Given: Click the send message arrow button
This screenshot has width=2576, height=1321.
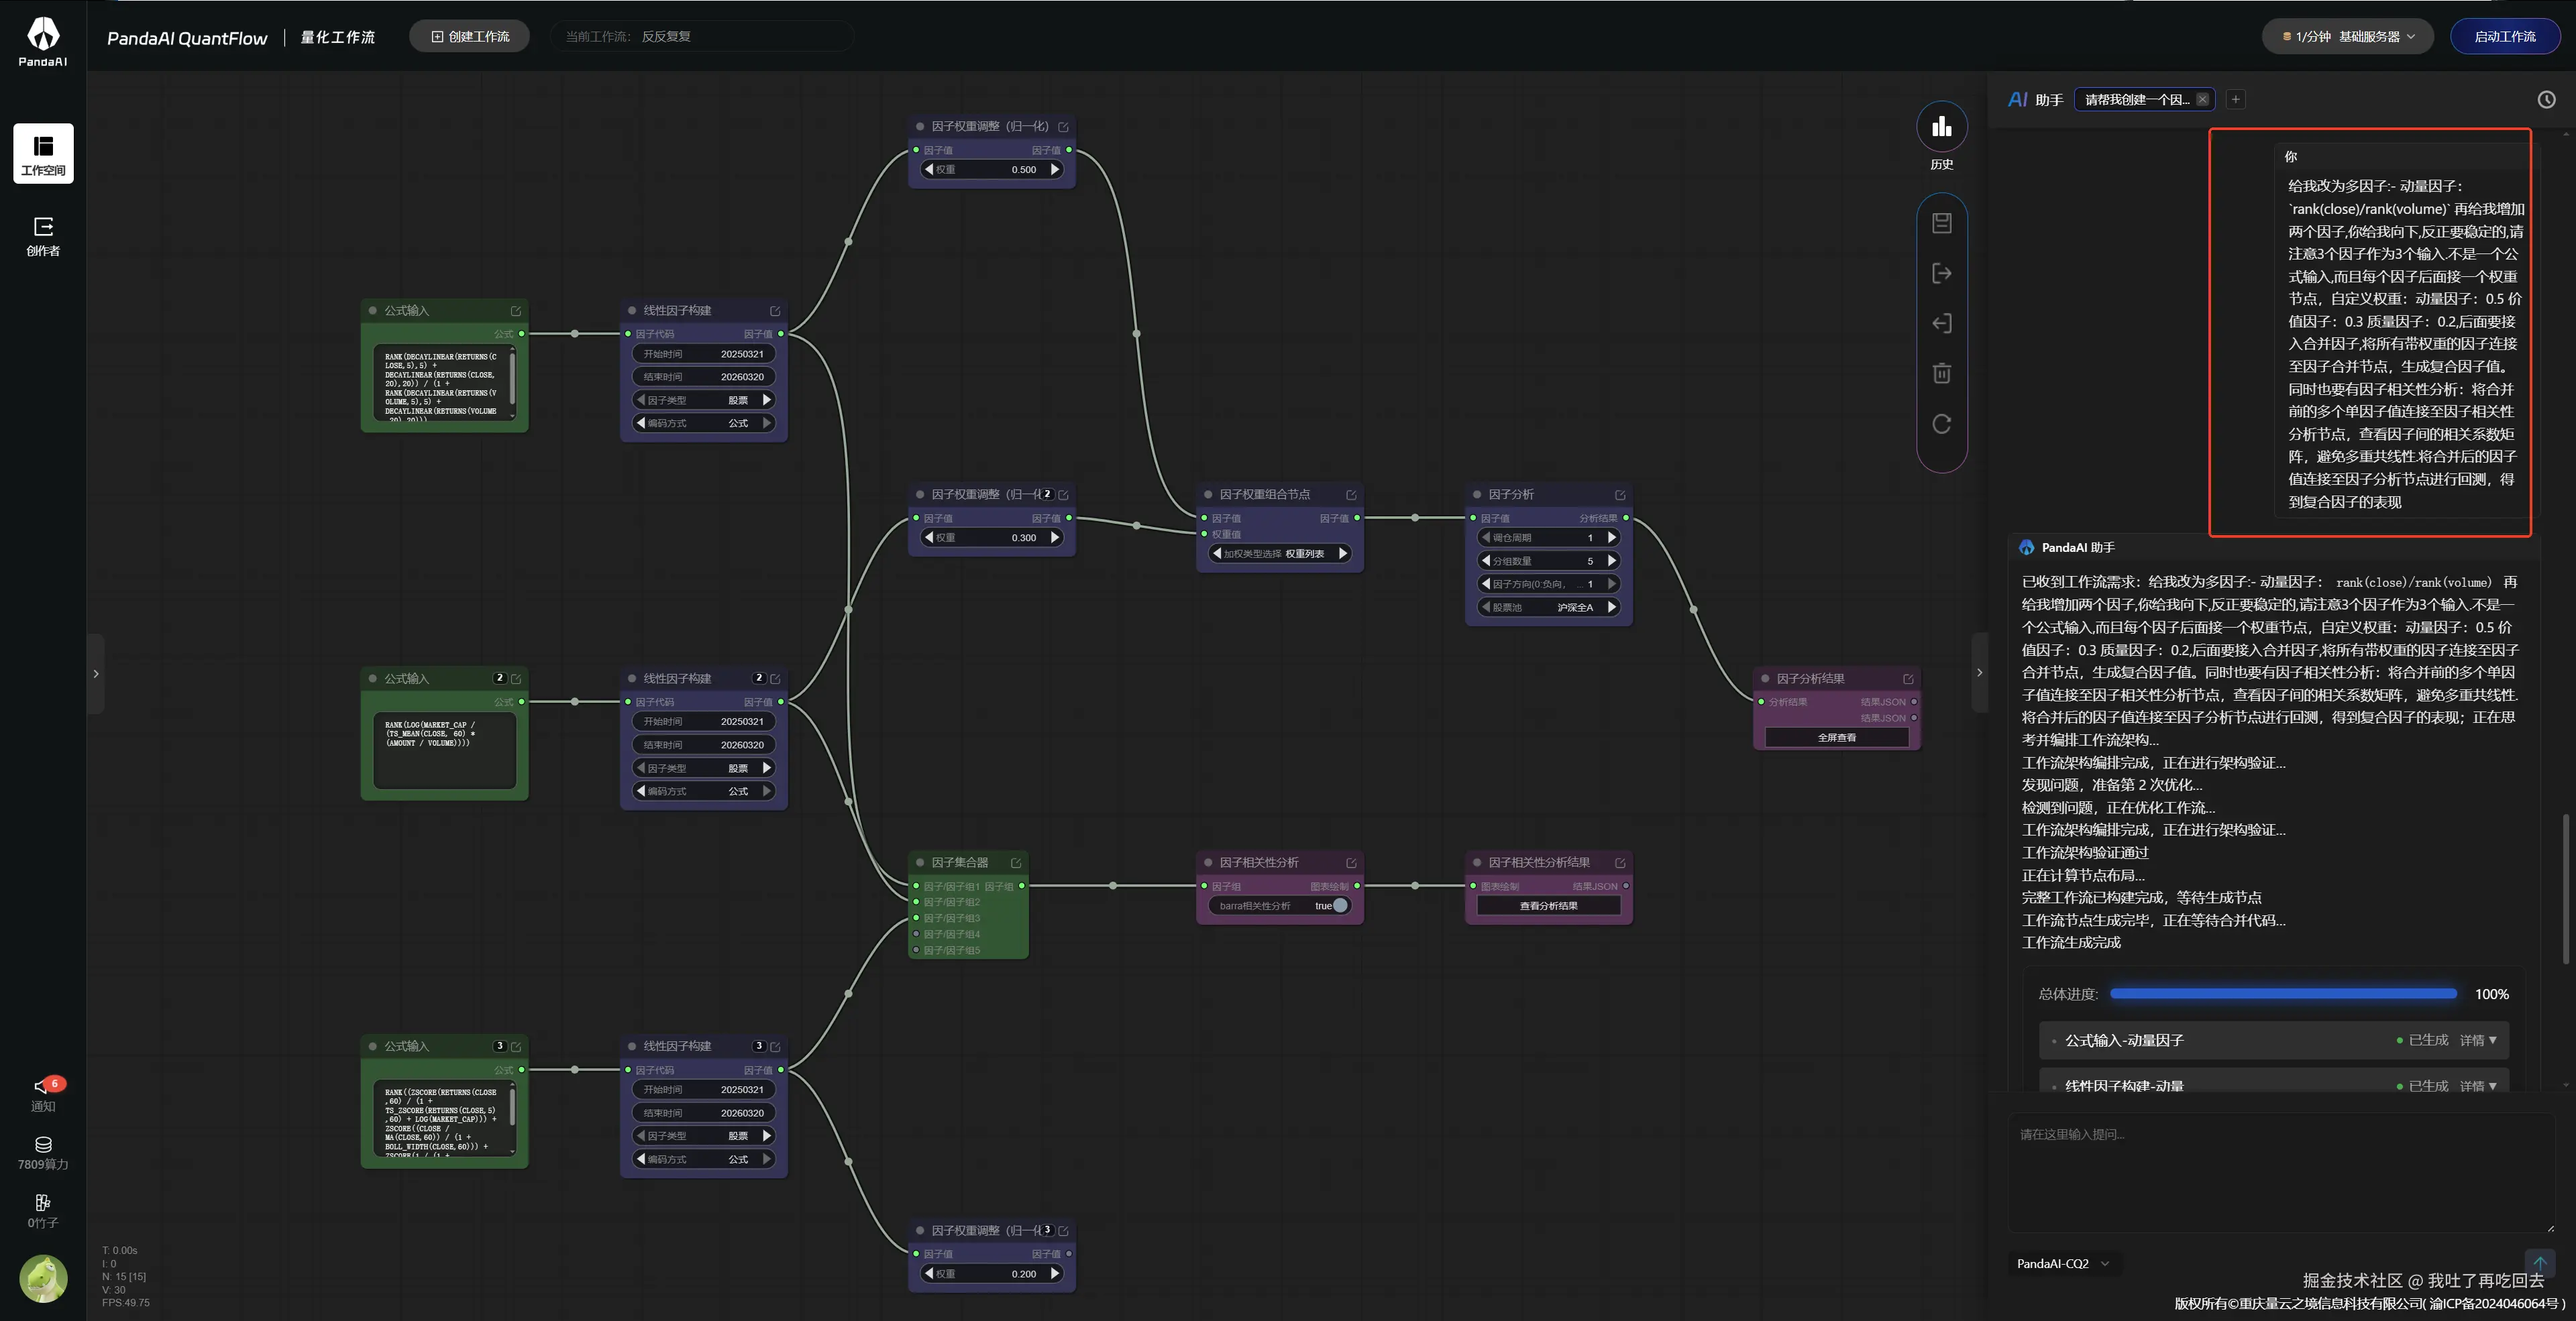Looking at the screenshot, I should tap(2539, 1262).
